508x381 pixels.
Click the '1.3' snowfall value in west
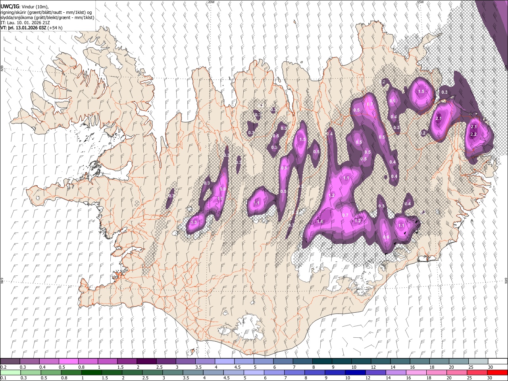coord(194,223)
